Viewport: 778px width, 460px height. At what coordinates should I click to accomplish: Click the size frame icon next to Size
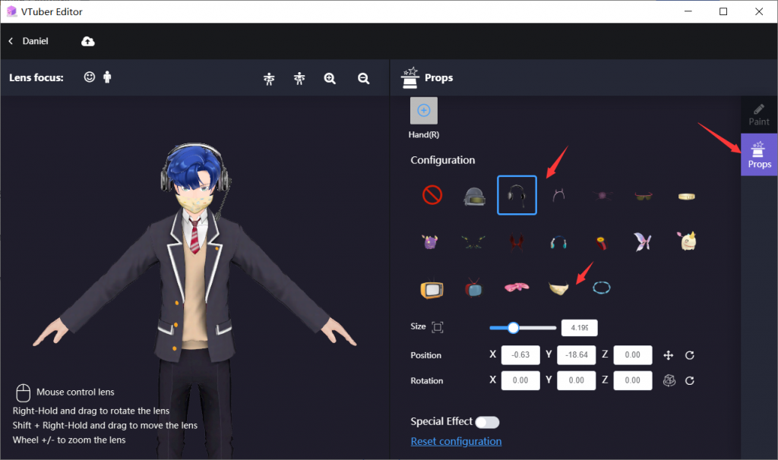[437, 327]
